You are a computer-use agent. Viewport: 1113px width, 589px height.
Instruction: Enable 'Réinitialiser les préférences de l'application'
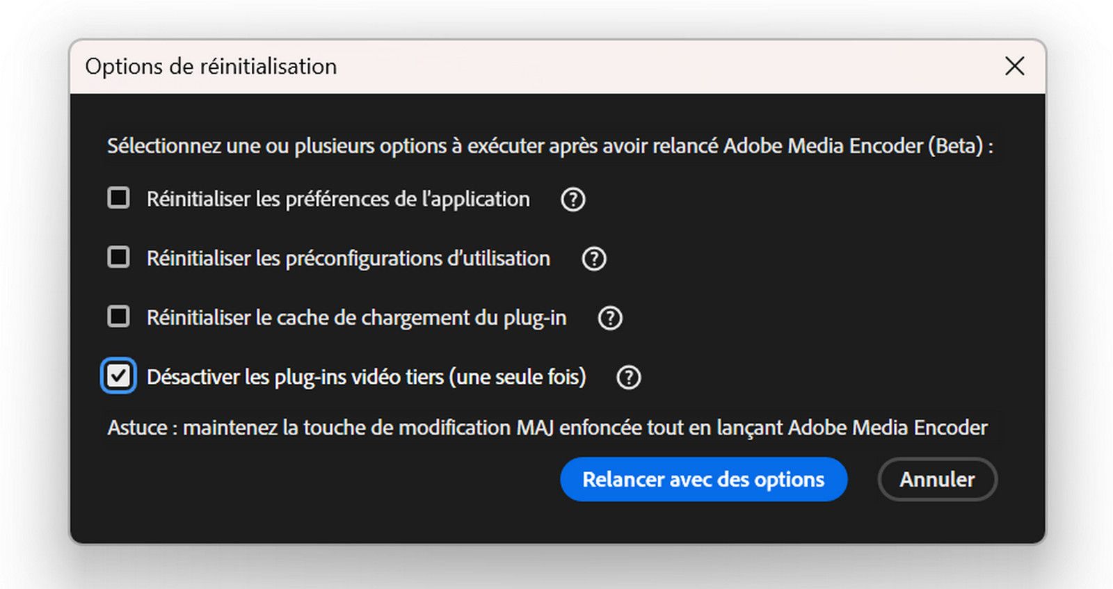118,198
